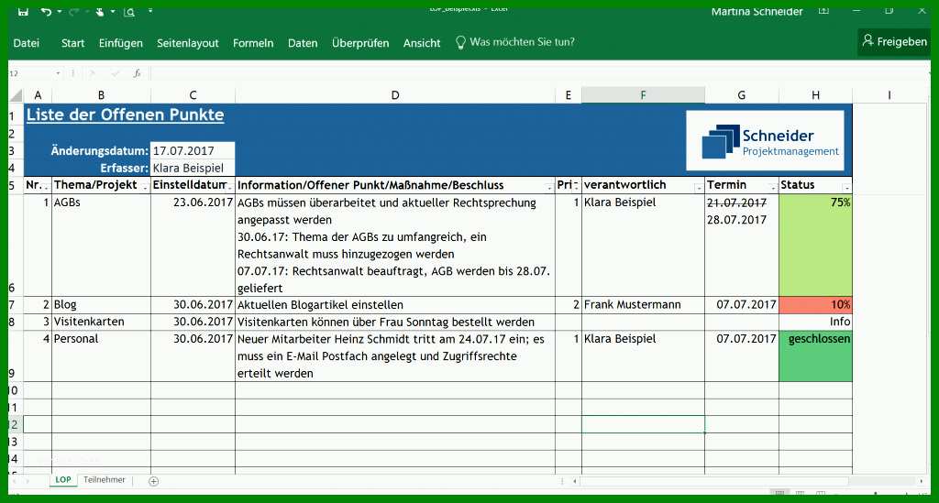This screenshot has width=939, height=503.
Task: Save the workbook with the disk icon
Action: coord(23,11)
